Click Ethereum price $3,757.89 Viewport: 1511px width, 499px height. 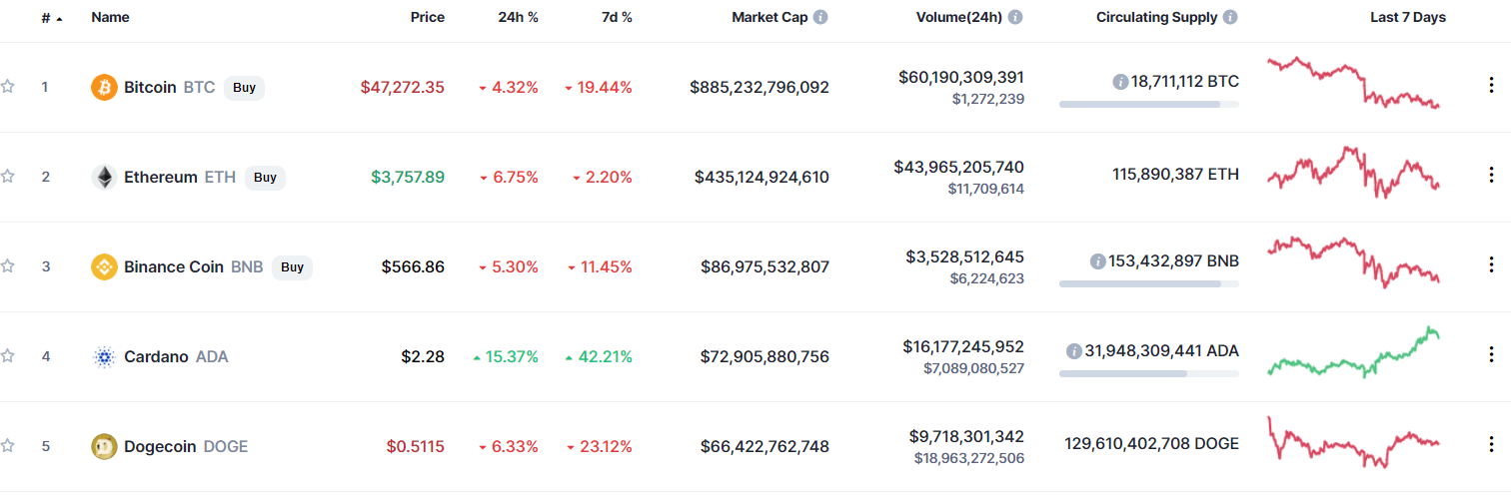pyautogui.click(x=408, y=177)
